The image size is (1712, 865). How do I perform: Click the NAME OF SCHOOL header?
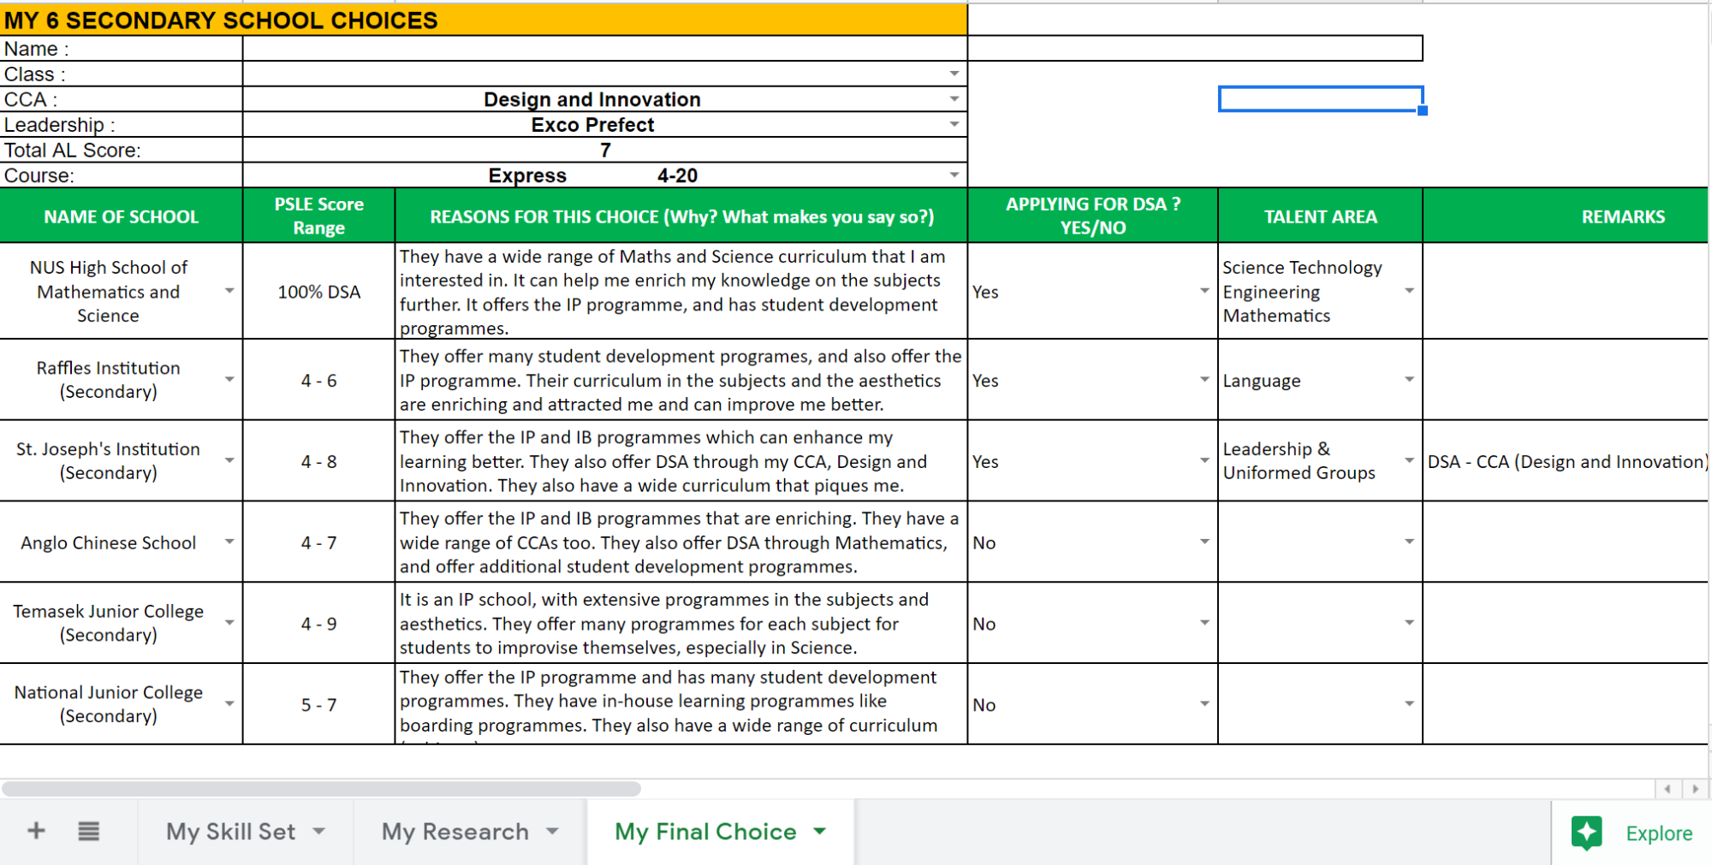coord(121,216)
